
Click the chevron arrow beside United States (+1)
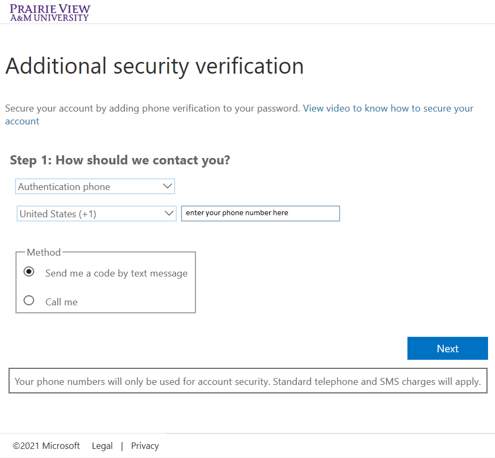169,214
